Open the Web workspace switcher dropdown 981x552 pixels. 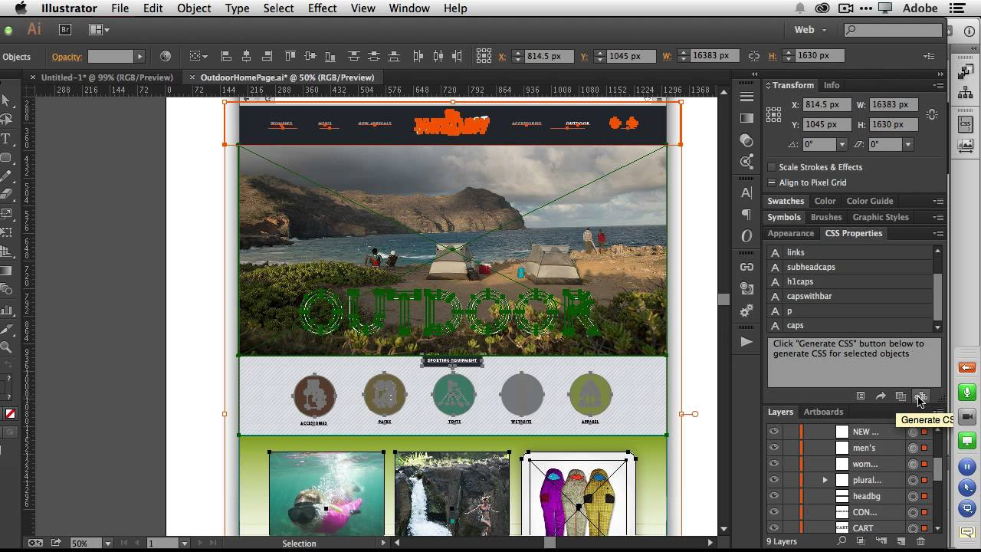(812, 30)
